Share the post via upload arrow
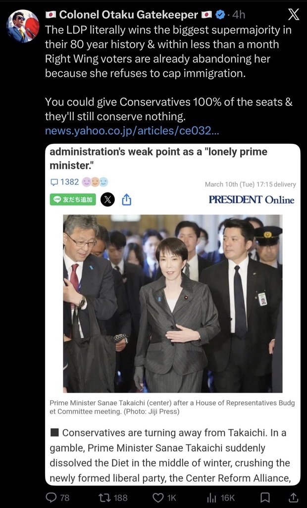This screenshot has width=307, height=508. pyautogui.click(x=293, y=497)
